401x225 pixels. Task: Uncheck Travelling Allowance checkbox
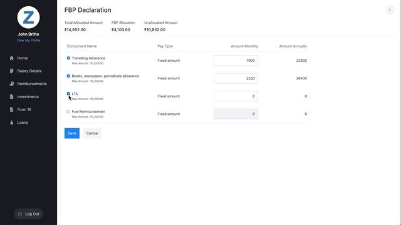68,58
